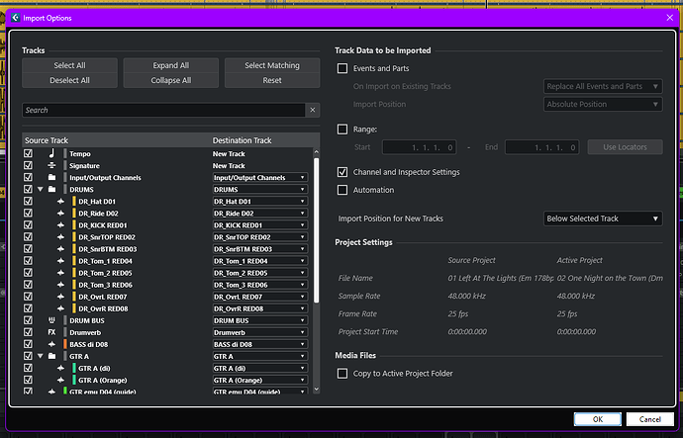This screenshot has height=438, width=683.
Task: Click the Deselect All button
Action: point(69,80)
